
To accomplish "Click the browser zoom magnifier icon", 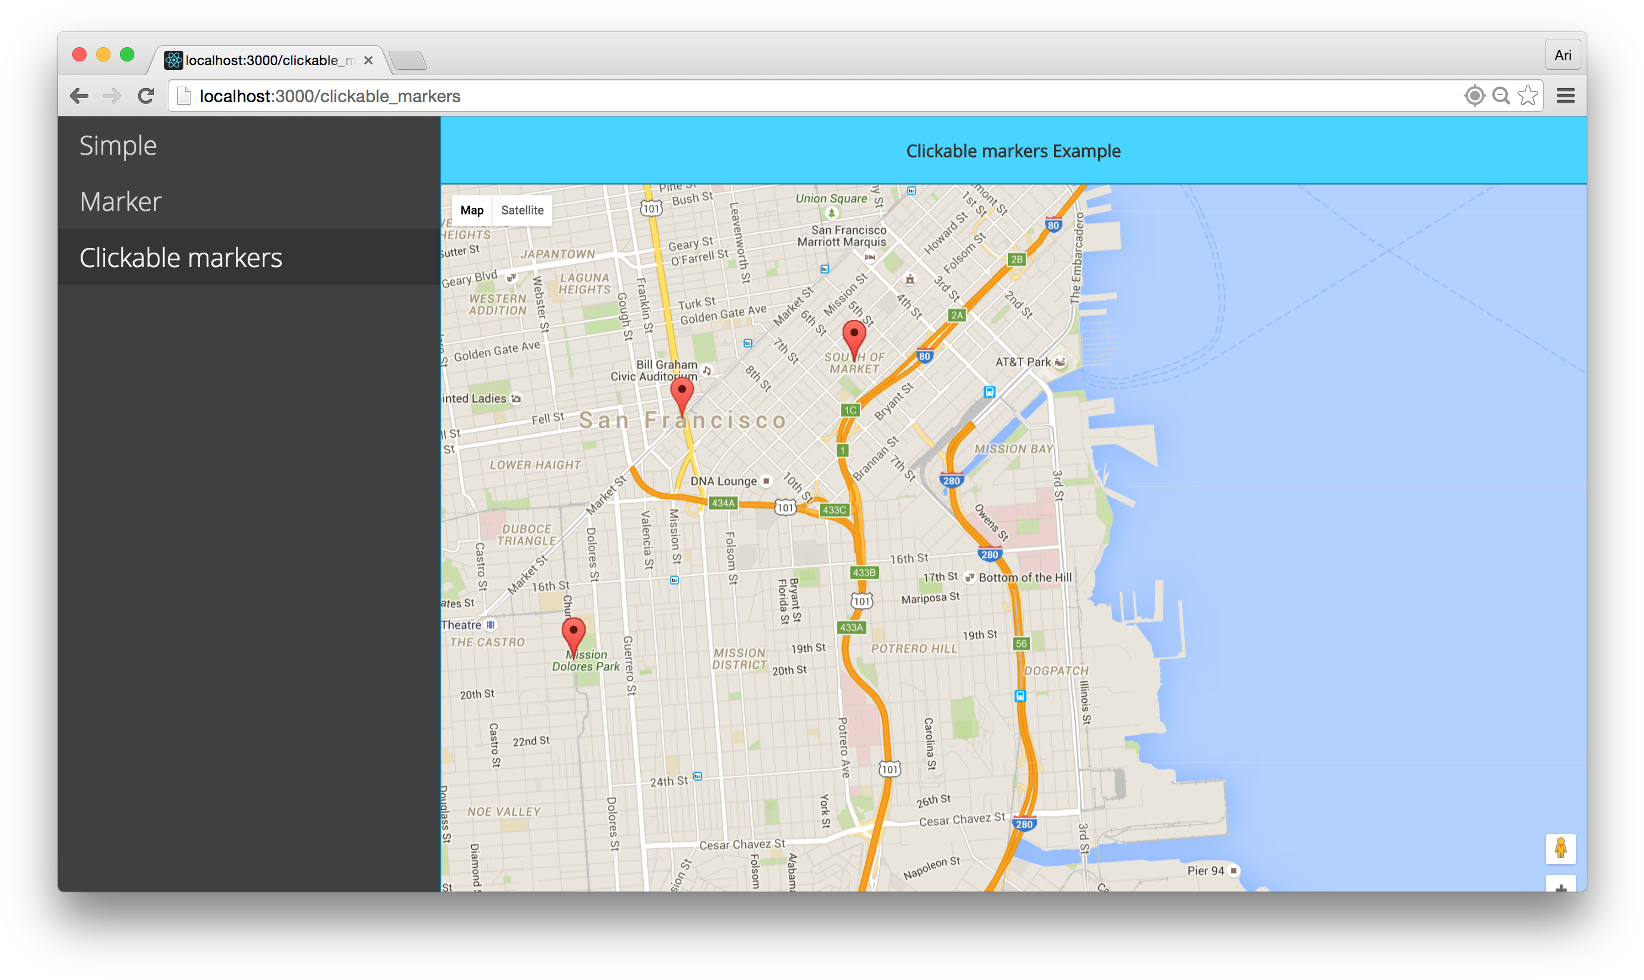I will click(1501, 96).
